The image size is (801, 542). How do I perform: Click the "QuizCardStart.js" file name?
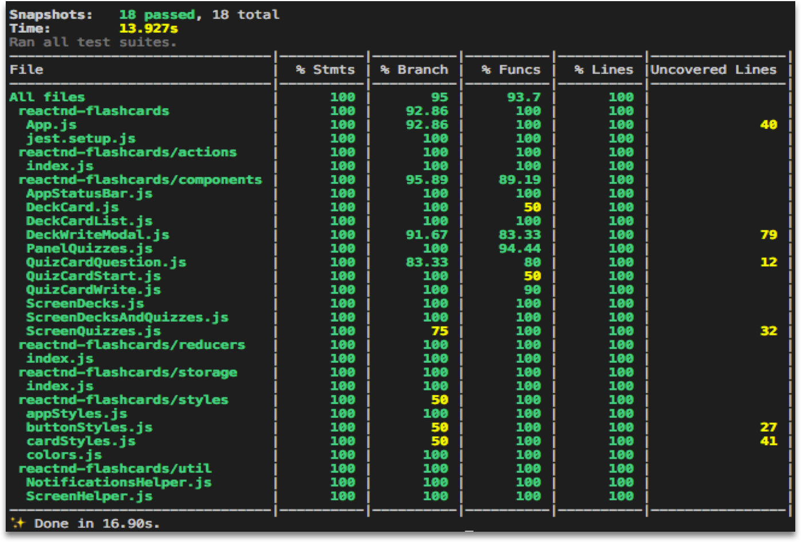click(x=93, y=276)
